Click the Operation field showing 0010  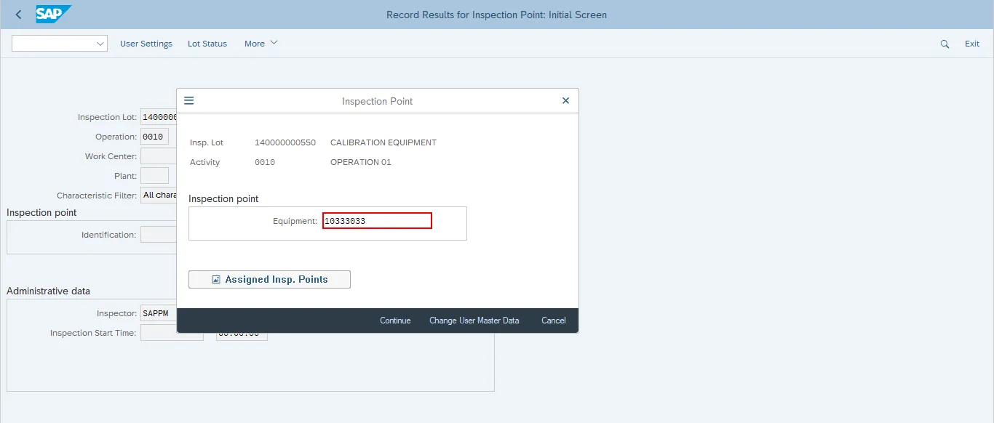(154, 137)
